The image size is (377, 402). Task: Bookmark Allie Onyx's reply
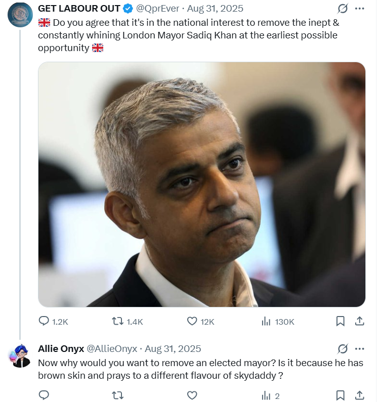(x=341, y=395)
